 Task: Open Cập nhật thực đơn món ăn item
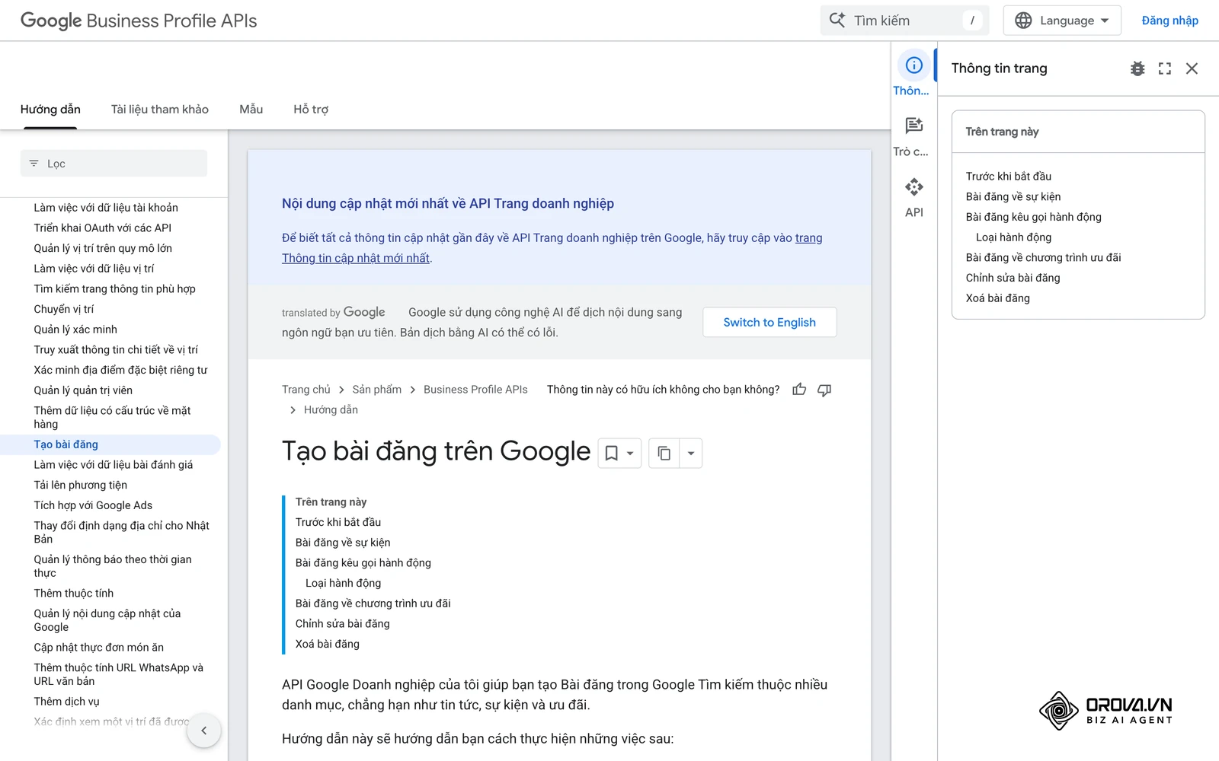pyautogui.click(x=99, y=648)
